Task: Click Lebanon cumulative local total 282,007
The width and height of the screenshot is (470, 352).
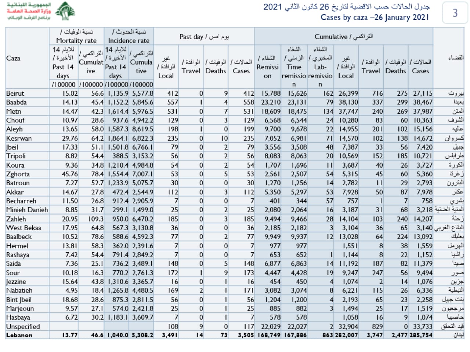Action: [346, 335]
